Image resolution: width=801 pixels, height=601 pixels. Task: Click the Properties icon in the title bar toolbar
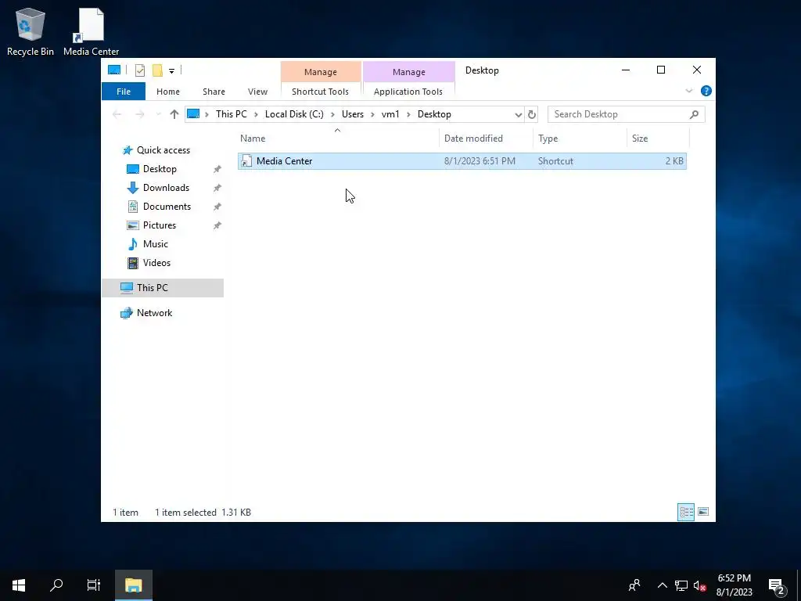140,70
